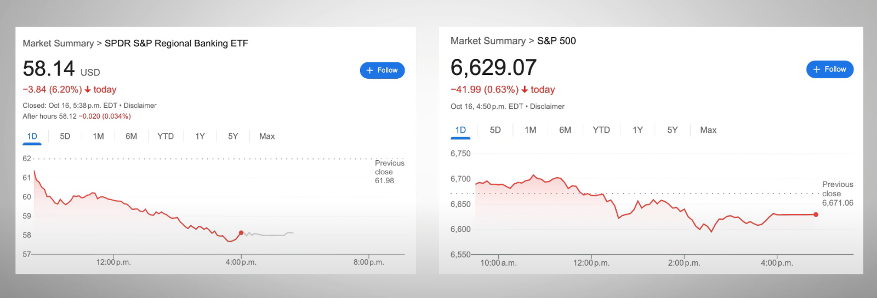
Task: Click red closing-price dot on Regional Banking chart
Action: tap(241, 233)
